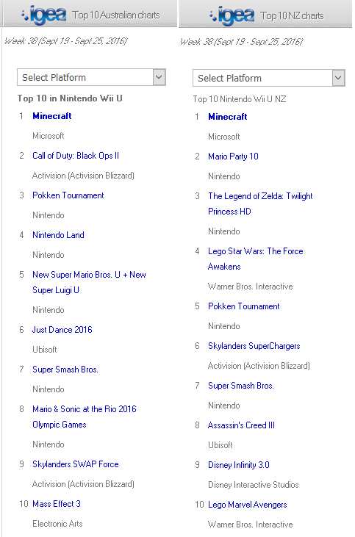Viewport: 355px width, 537px height.
Task: Open Call of Duty: Black Ops II link
Action: 76,156
